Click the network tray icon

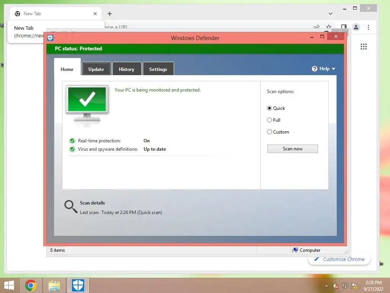[x=345, y=286]
